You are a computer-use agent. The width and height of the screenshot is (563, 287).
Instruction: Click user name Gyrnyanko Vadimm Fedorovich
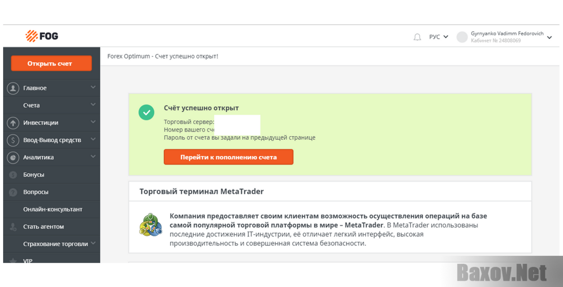click(x=507, y=34)
